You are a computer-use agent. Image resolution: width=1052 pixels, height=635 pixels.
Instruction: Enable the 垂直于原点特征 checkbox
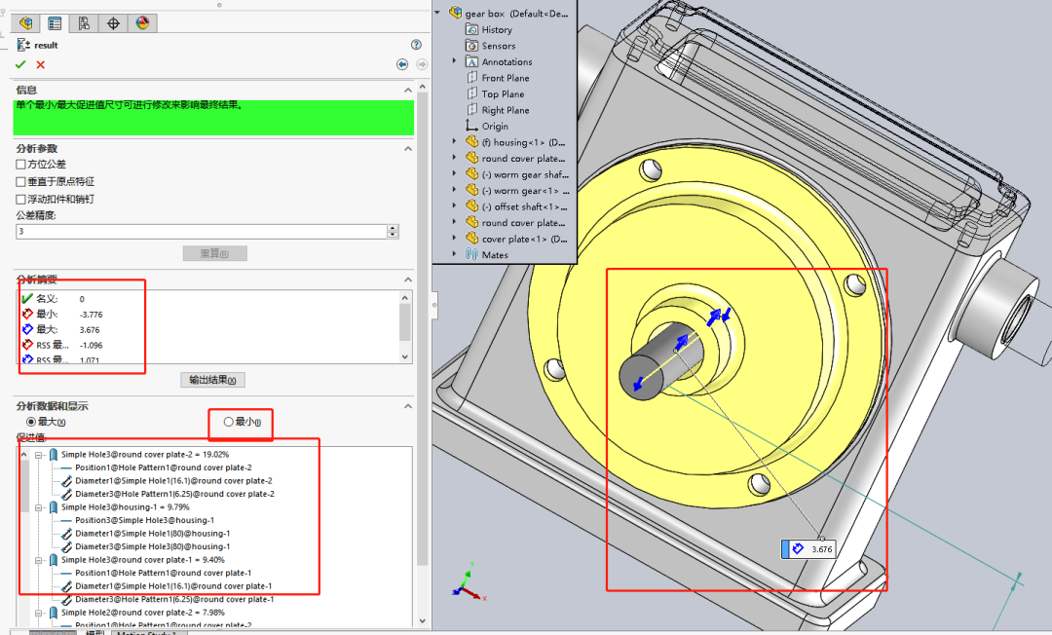(x=20, y=181)
